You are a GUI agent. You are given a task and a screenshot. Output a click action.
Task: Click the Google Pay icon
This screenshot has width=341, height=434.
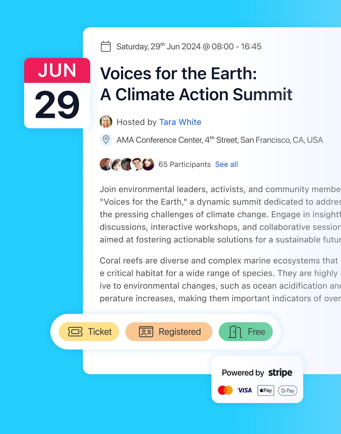pos(287,390)
